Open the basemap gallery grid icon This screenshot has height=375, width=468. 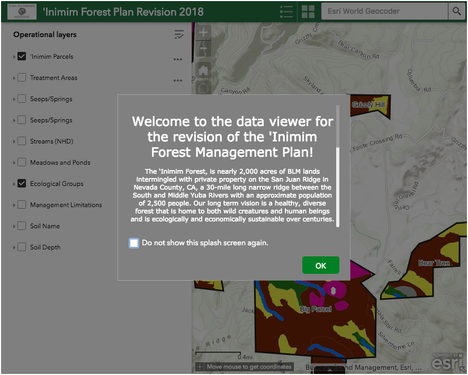308,11
